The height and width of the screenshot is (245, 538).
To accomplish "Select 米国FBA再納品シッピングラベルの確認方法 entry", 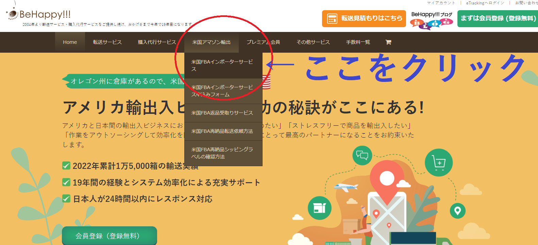I will coord(223,153).
